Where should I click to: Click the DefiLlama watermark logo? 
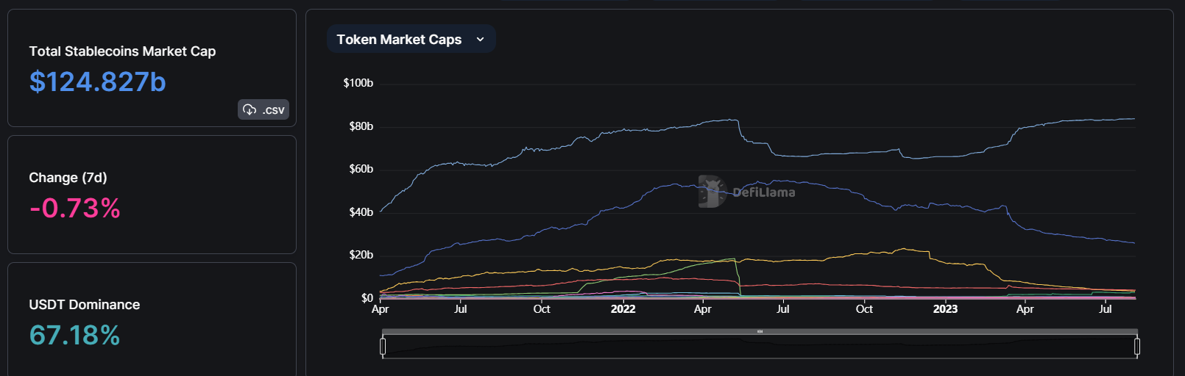tap(711, 192)
